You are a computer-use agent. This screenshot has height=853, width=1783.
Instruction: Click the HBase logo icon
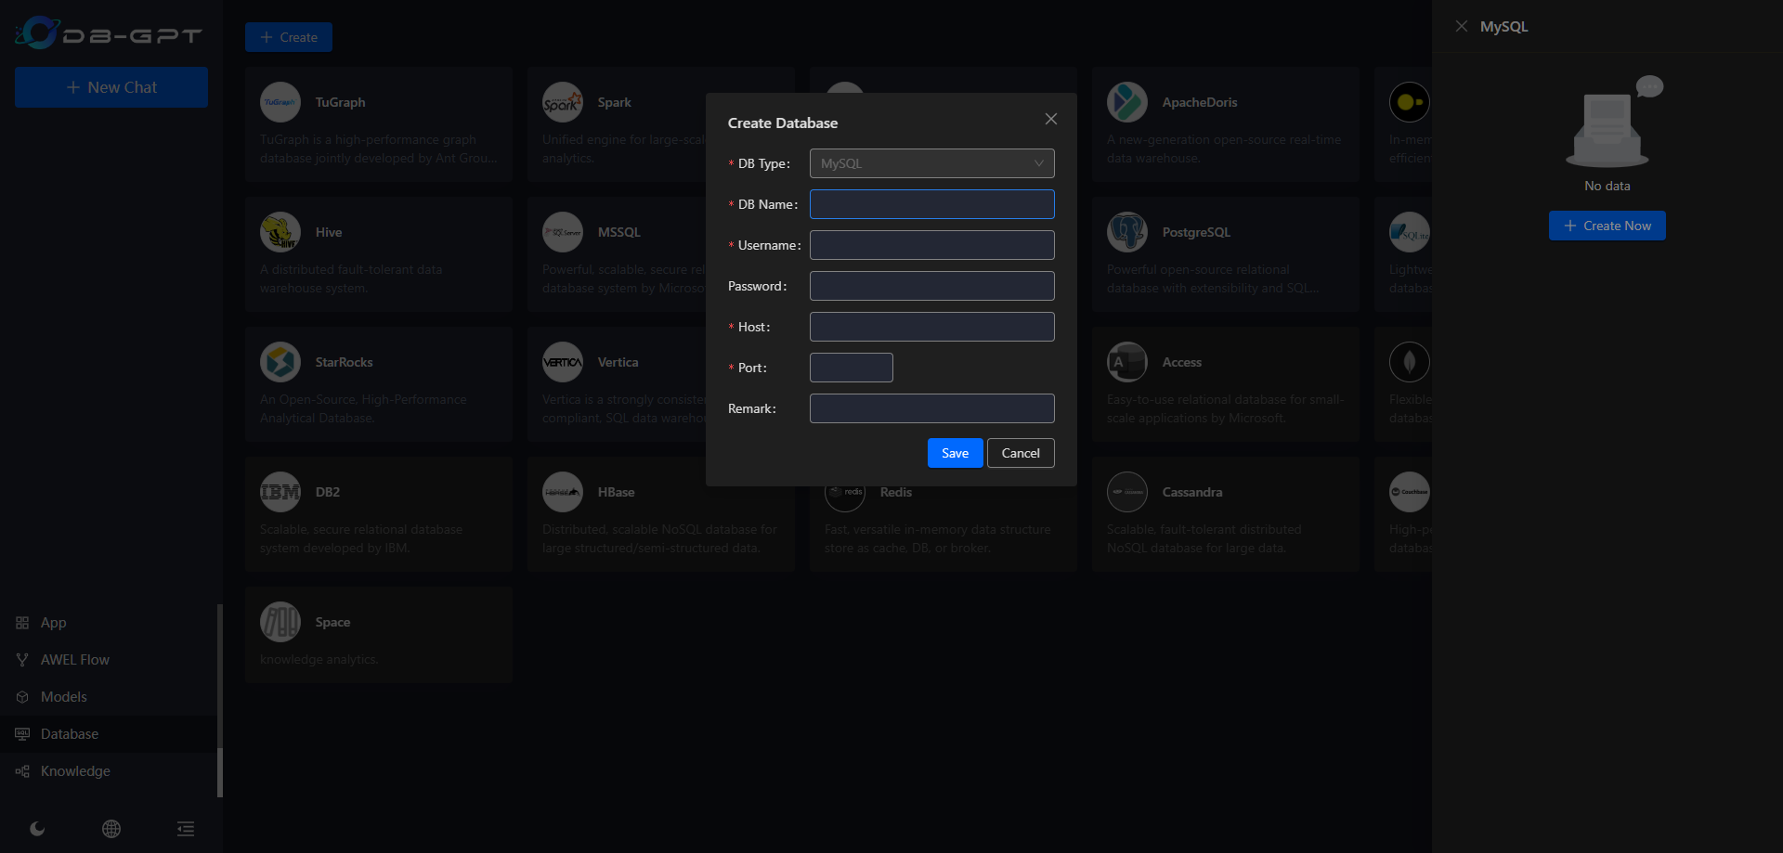click(563, 492)
